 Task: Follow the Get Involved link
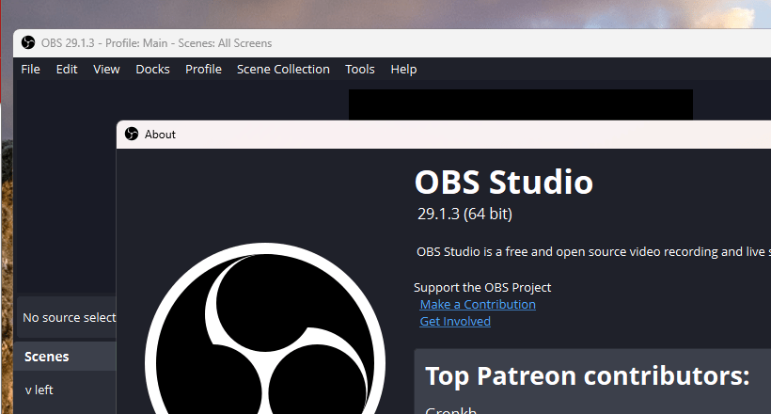tap(455, 322)
